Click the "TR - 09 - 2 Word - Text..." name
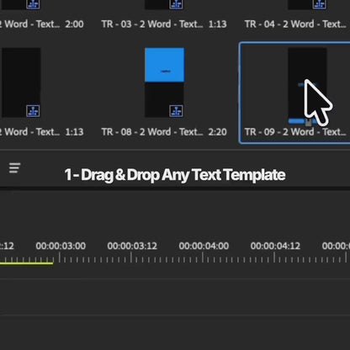 295,132
